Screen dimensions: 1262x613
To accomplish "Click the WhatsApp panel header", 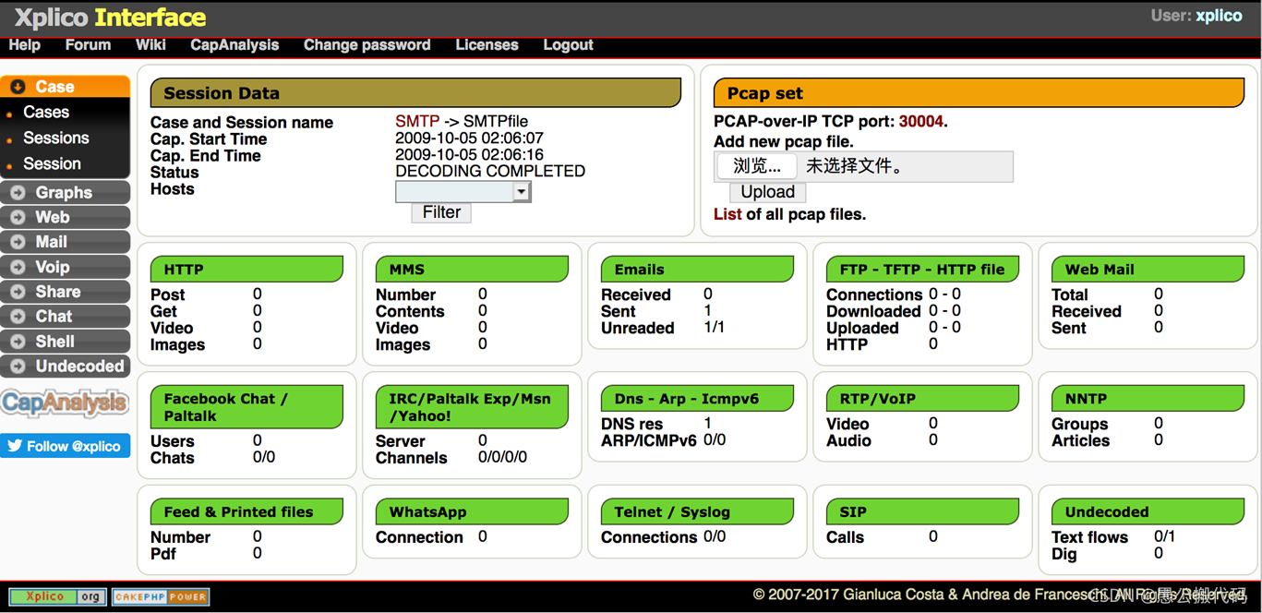I will coord(472,511).
